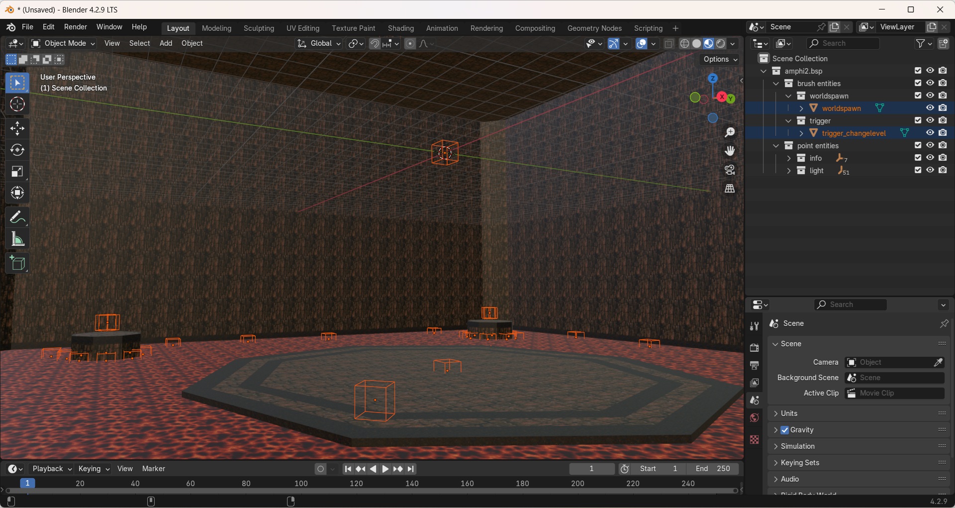Toggle auto keying record button
This screenshot has height=508, width=955.
tap(321, 469)
